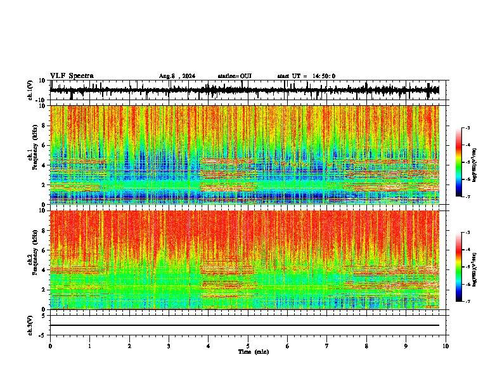Click time axis tick label "2"
This screenshot has width=502, height=388.
click(129, 346)
